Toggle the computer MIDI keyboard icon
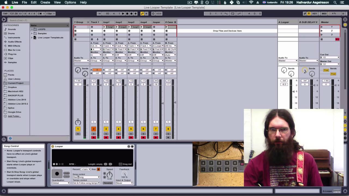The width and height of the screenshot is (349, 196). tap(309, 14)
